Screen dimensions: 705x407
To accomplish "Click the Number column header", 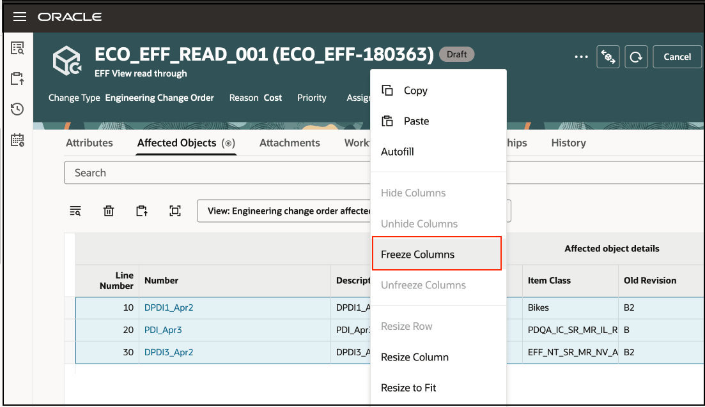I will [235, 281].
